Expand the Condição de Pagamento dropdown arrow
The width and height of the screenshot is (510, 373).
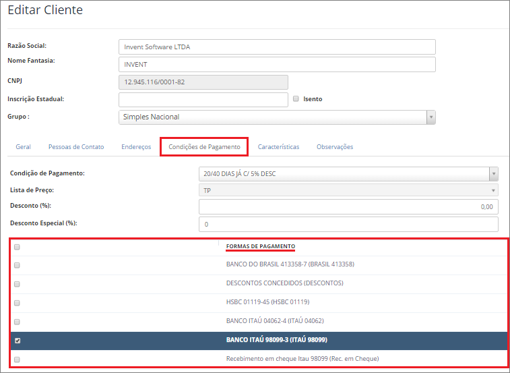[x=494, y=174]
